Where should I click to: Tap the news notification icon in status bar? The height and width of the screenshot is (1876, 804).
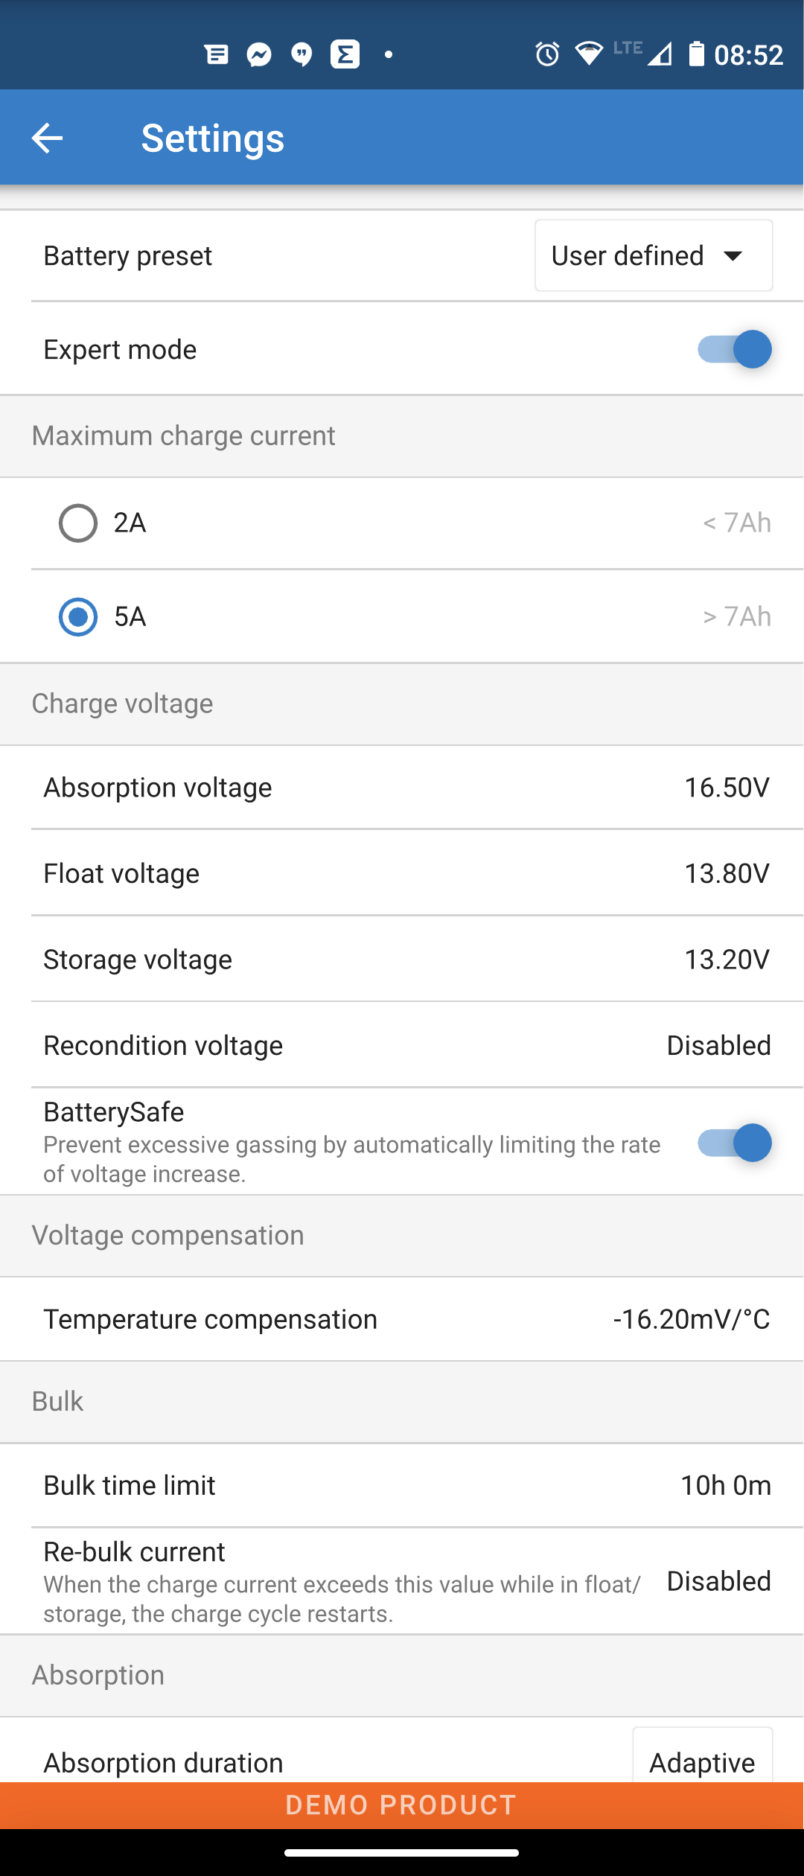(x=217, y=54)
